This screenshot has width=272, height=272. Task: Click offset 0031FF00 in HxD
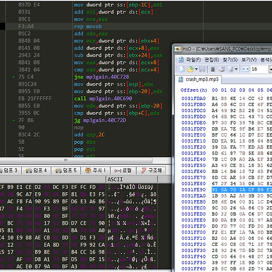[x=194, y=232]
